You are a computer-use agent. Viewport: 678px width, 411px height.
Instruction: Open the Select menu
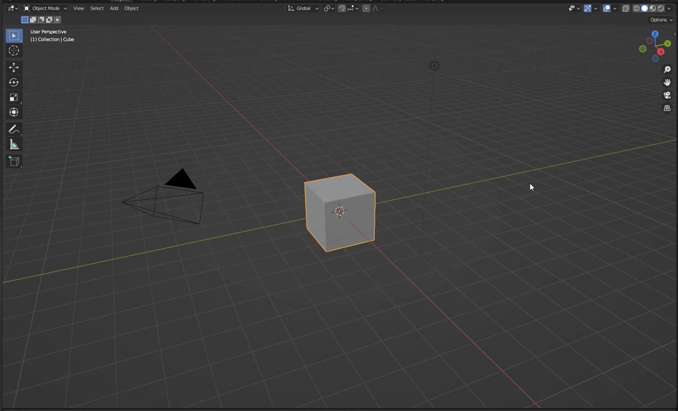97,8
